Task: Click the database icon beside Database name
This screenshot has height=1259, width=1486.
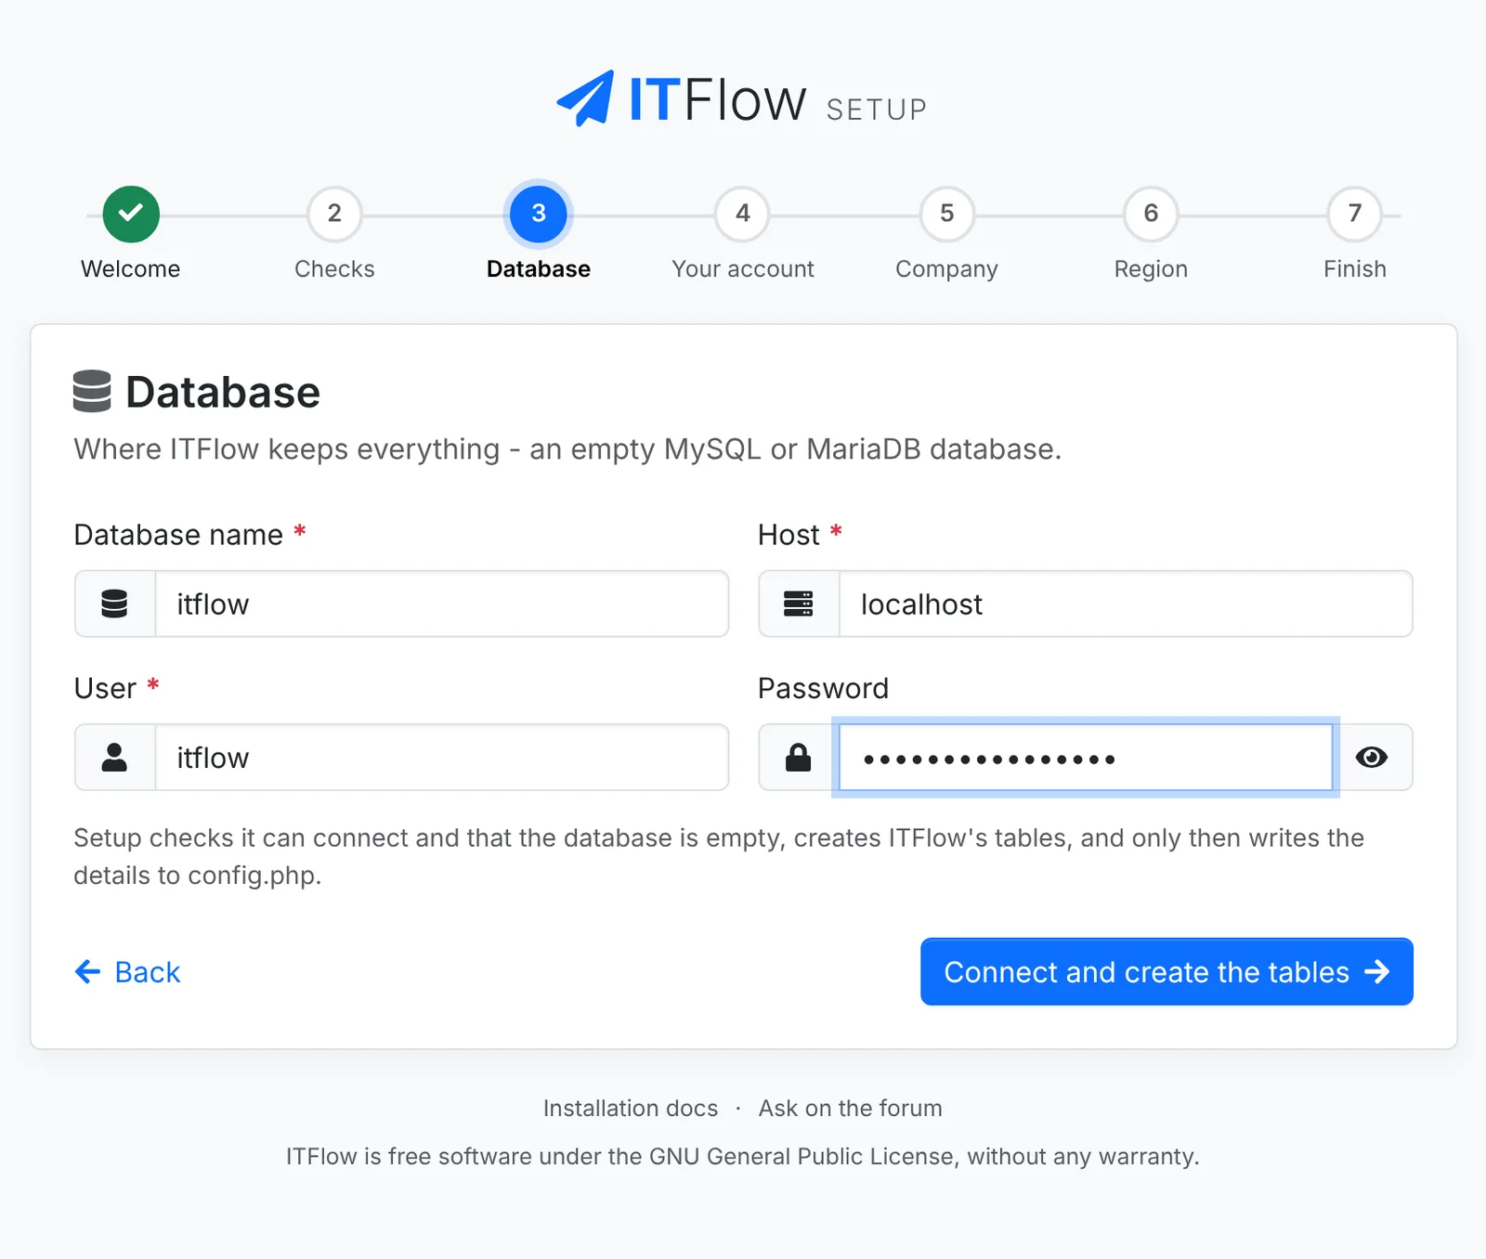Action: 114,604
